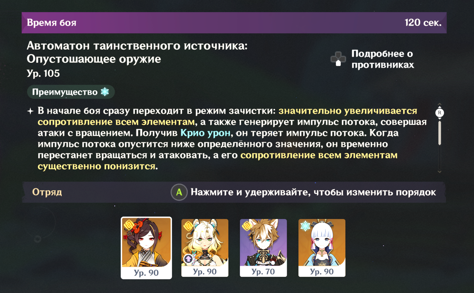Select the first character card Ур. 90
Image resolution: width=474 pixels, height=293 pixels.
pos(146,248)
